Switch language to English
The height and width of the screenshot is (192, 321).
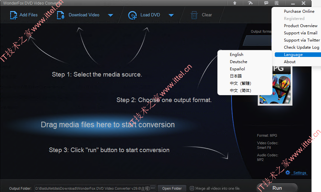(236, 55)
